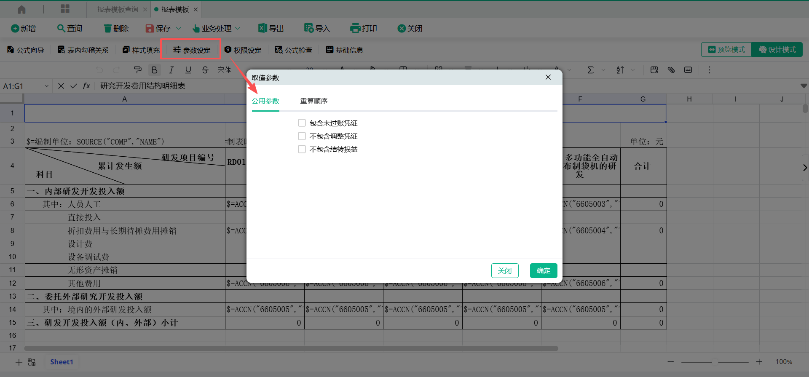Check the 不包含调整凭证 option
The height and width of the screenshot is (377, 809).
tap(302, 136)
